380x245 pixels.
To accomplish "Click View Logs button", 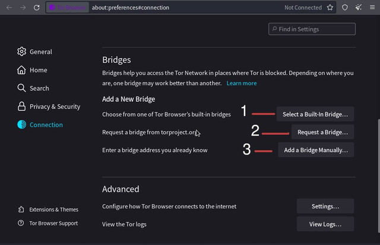I will point(325,224).
